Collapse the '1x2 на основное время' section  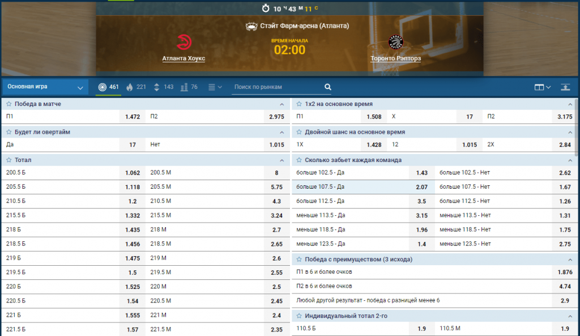tap(571, 104)
